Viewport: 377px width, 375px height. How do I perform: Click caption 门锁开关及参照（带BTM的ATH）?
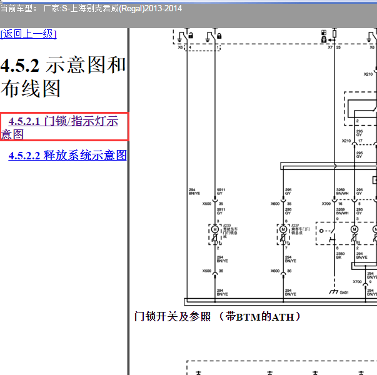218,317
